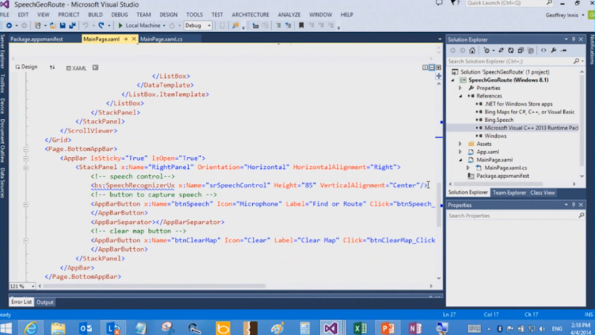The height and width of the screenshot is (335, 595).
Task: Open the Output tab
Action: tap(45, 302)
